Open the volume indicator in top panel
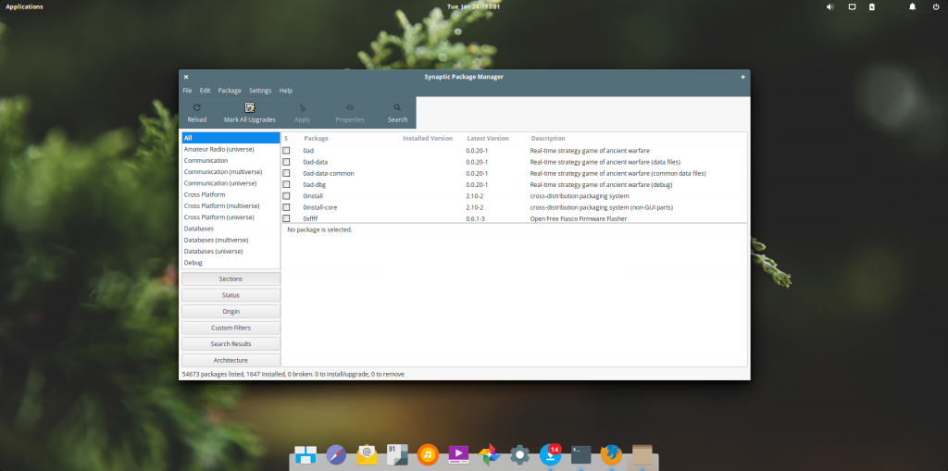 pos(830,6)
